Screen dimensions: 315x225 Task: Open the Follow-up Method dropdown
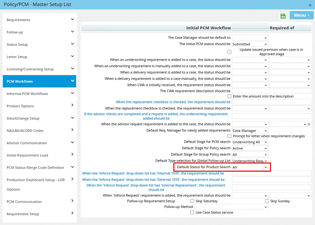tap(232, 207)
